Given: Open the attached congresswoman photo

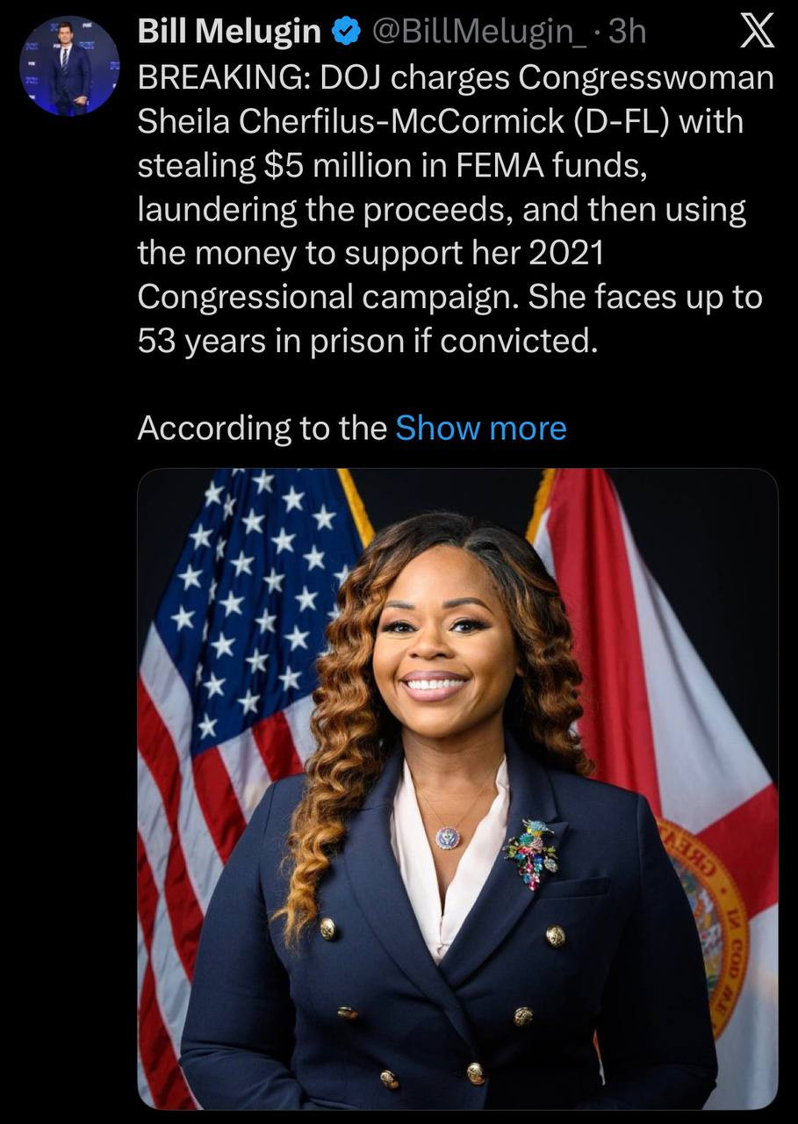Looking at the screenshot, I should (457, 788).
